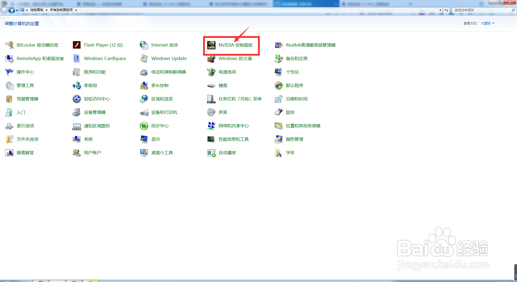Open the 桌面小工具 link
The image size is (517, 282).
[x=162, y=153]
